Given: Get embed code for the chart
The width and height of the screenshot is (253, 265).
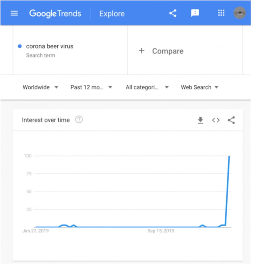Looking at the screenshot, I should coord(216,120).
